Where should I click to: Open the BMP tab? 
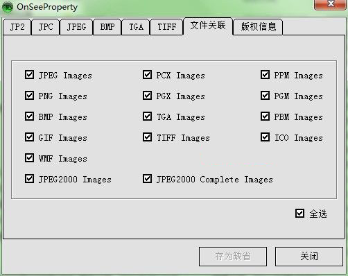pyautogui.click(x=107, y=27)
